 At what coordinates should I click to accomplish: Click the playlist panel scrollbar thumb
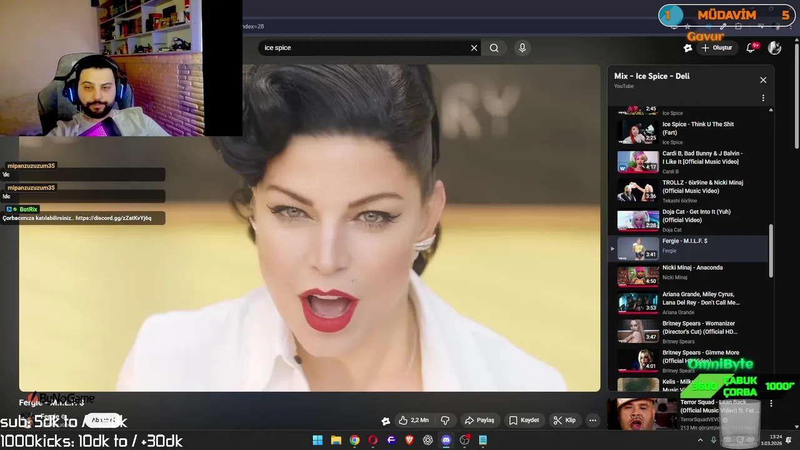pyautogui.click(x=771, y=250)
